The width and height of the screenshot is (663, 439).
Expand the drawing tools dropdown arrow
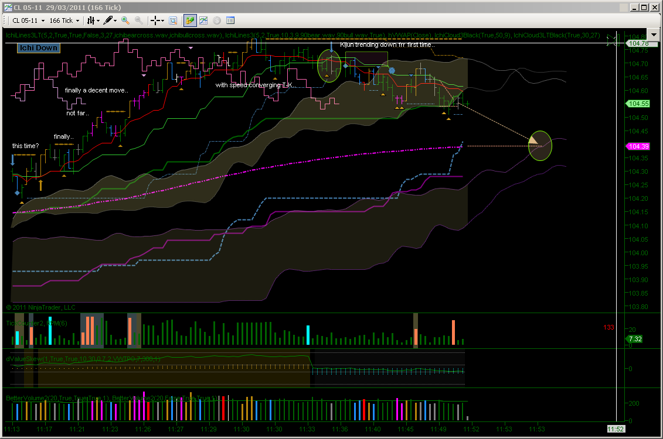(115, 20)
